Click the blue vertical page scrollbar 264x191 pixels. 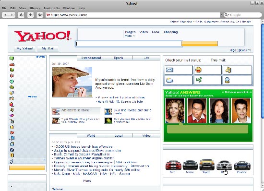pyautogui.click(x=262, y=71)
